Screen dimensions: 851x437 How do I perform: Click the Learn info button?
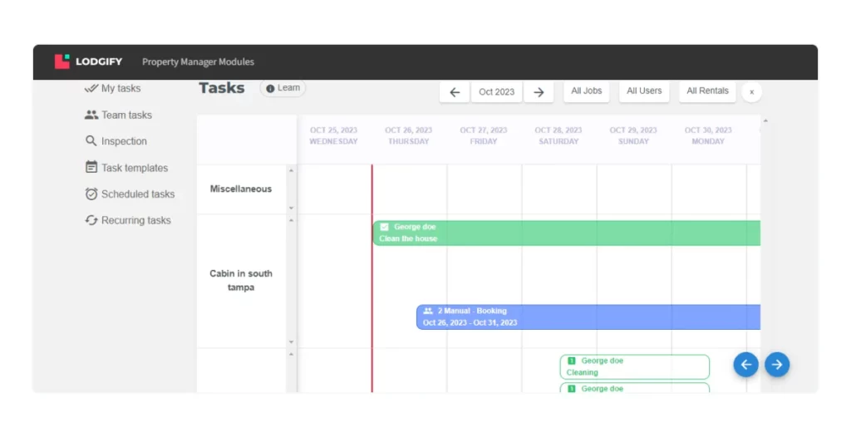pyautogui.click(x=283, y=88)
